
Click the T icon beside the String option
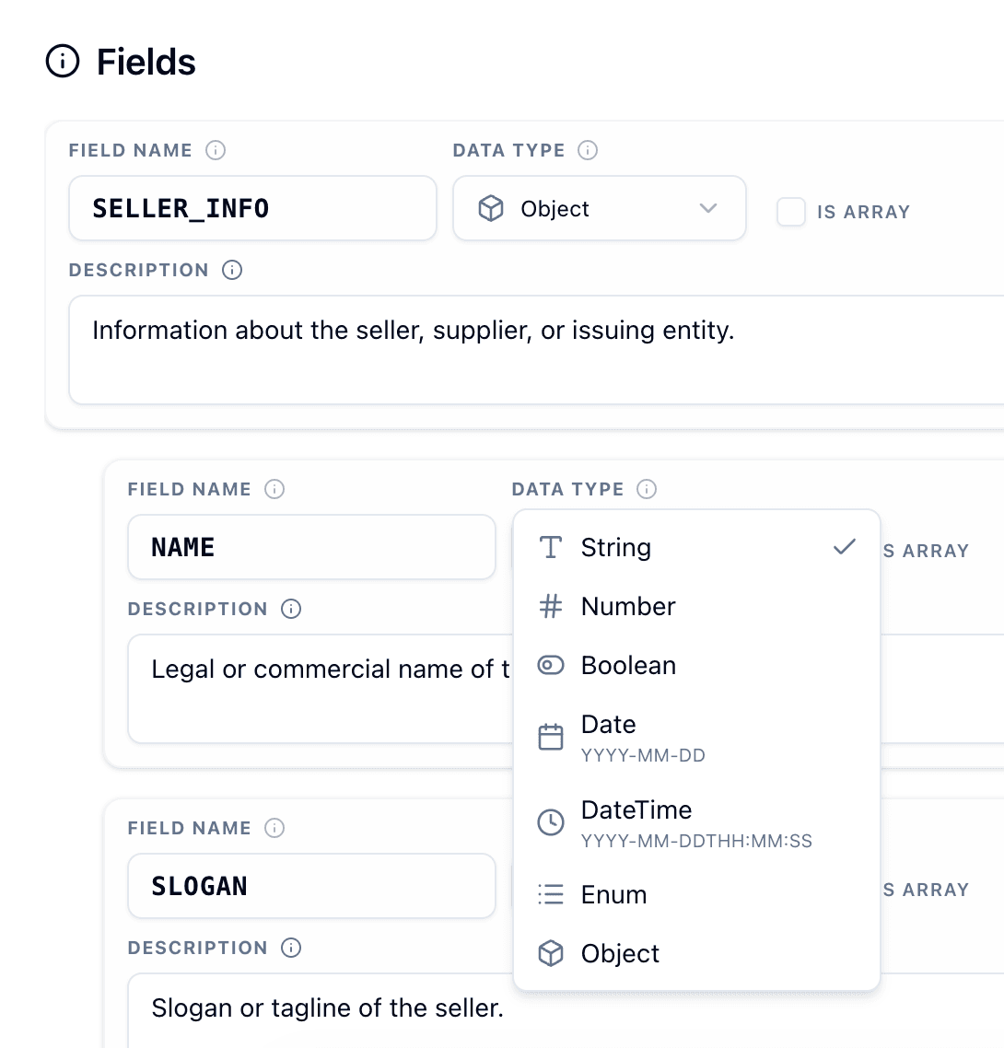point(549,547)
